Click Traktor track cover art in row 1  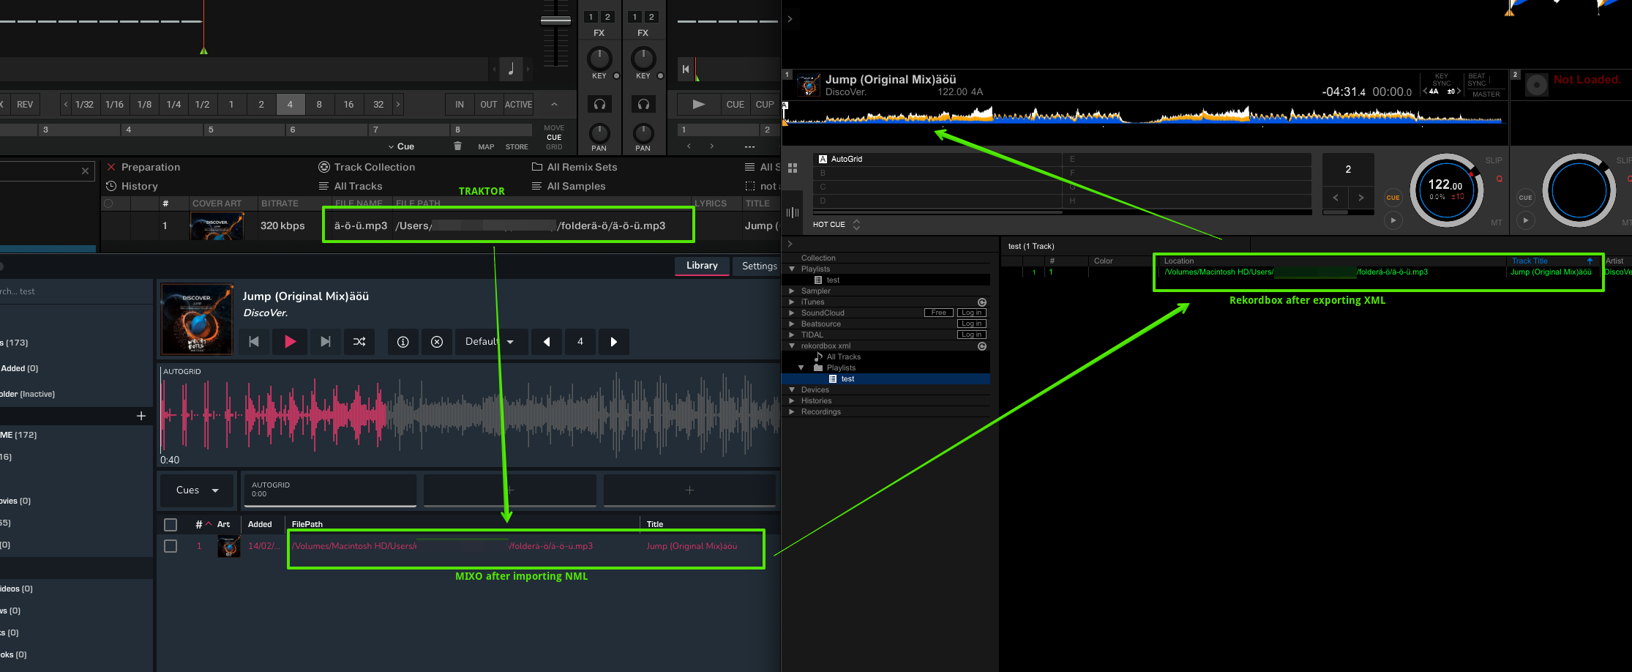217,225
